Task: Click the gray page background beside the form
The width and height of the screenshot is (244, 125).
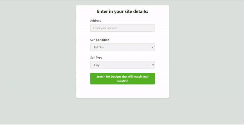Action: pyautogui.click(x=37, y=62)
